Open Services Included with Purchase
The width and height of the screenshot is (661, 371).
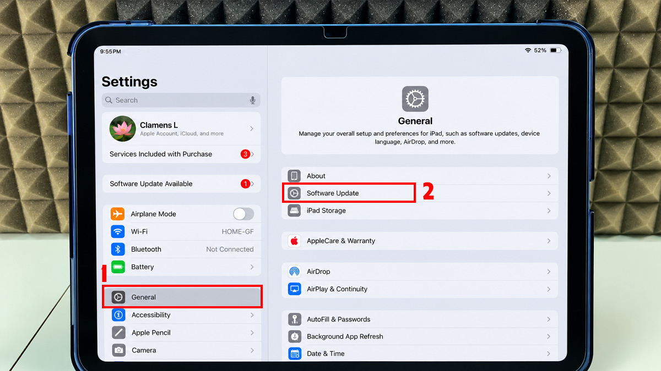click(181, 154)
